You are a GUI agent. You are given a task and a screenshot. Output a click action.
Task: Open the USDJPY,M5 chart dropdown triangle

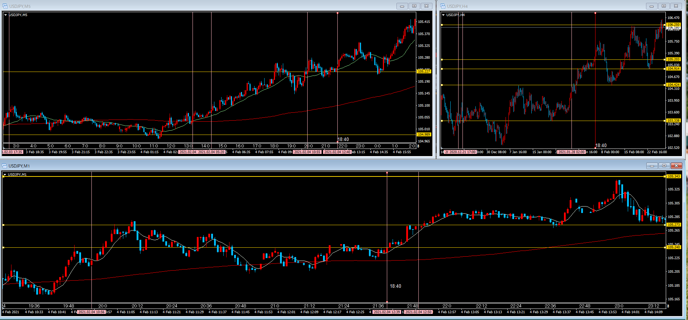coord(6,15)
